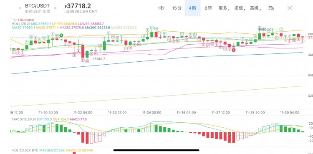Image resolution: width=313 pixels, height=154 pixels.
Task: Tap the MAVOL10:38.04K label
Action: pos(80,150)
